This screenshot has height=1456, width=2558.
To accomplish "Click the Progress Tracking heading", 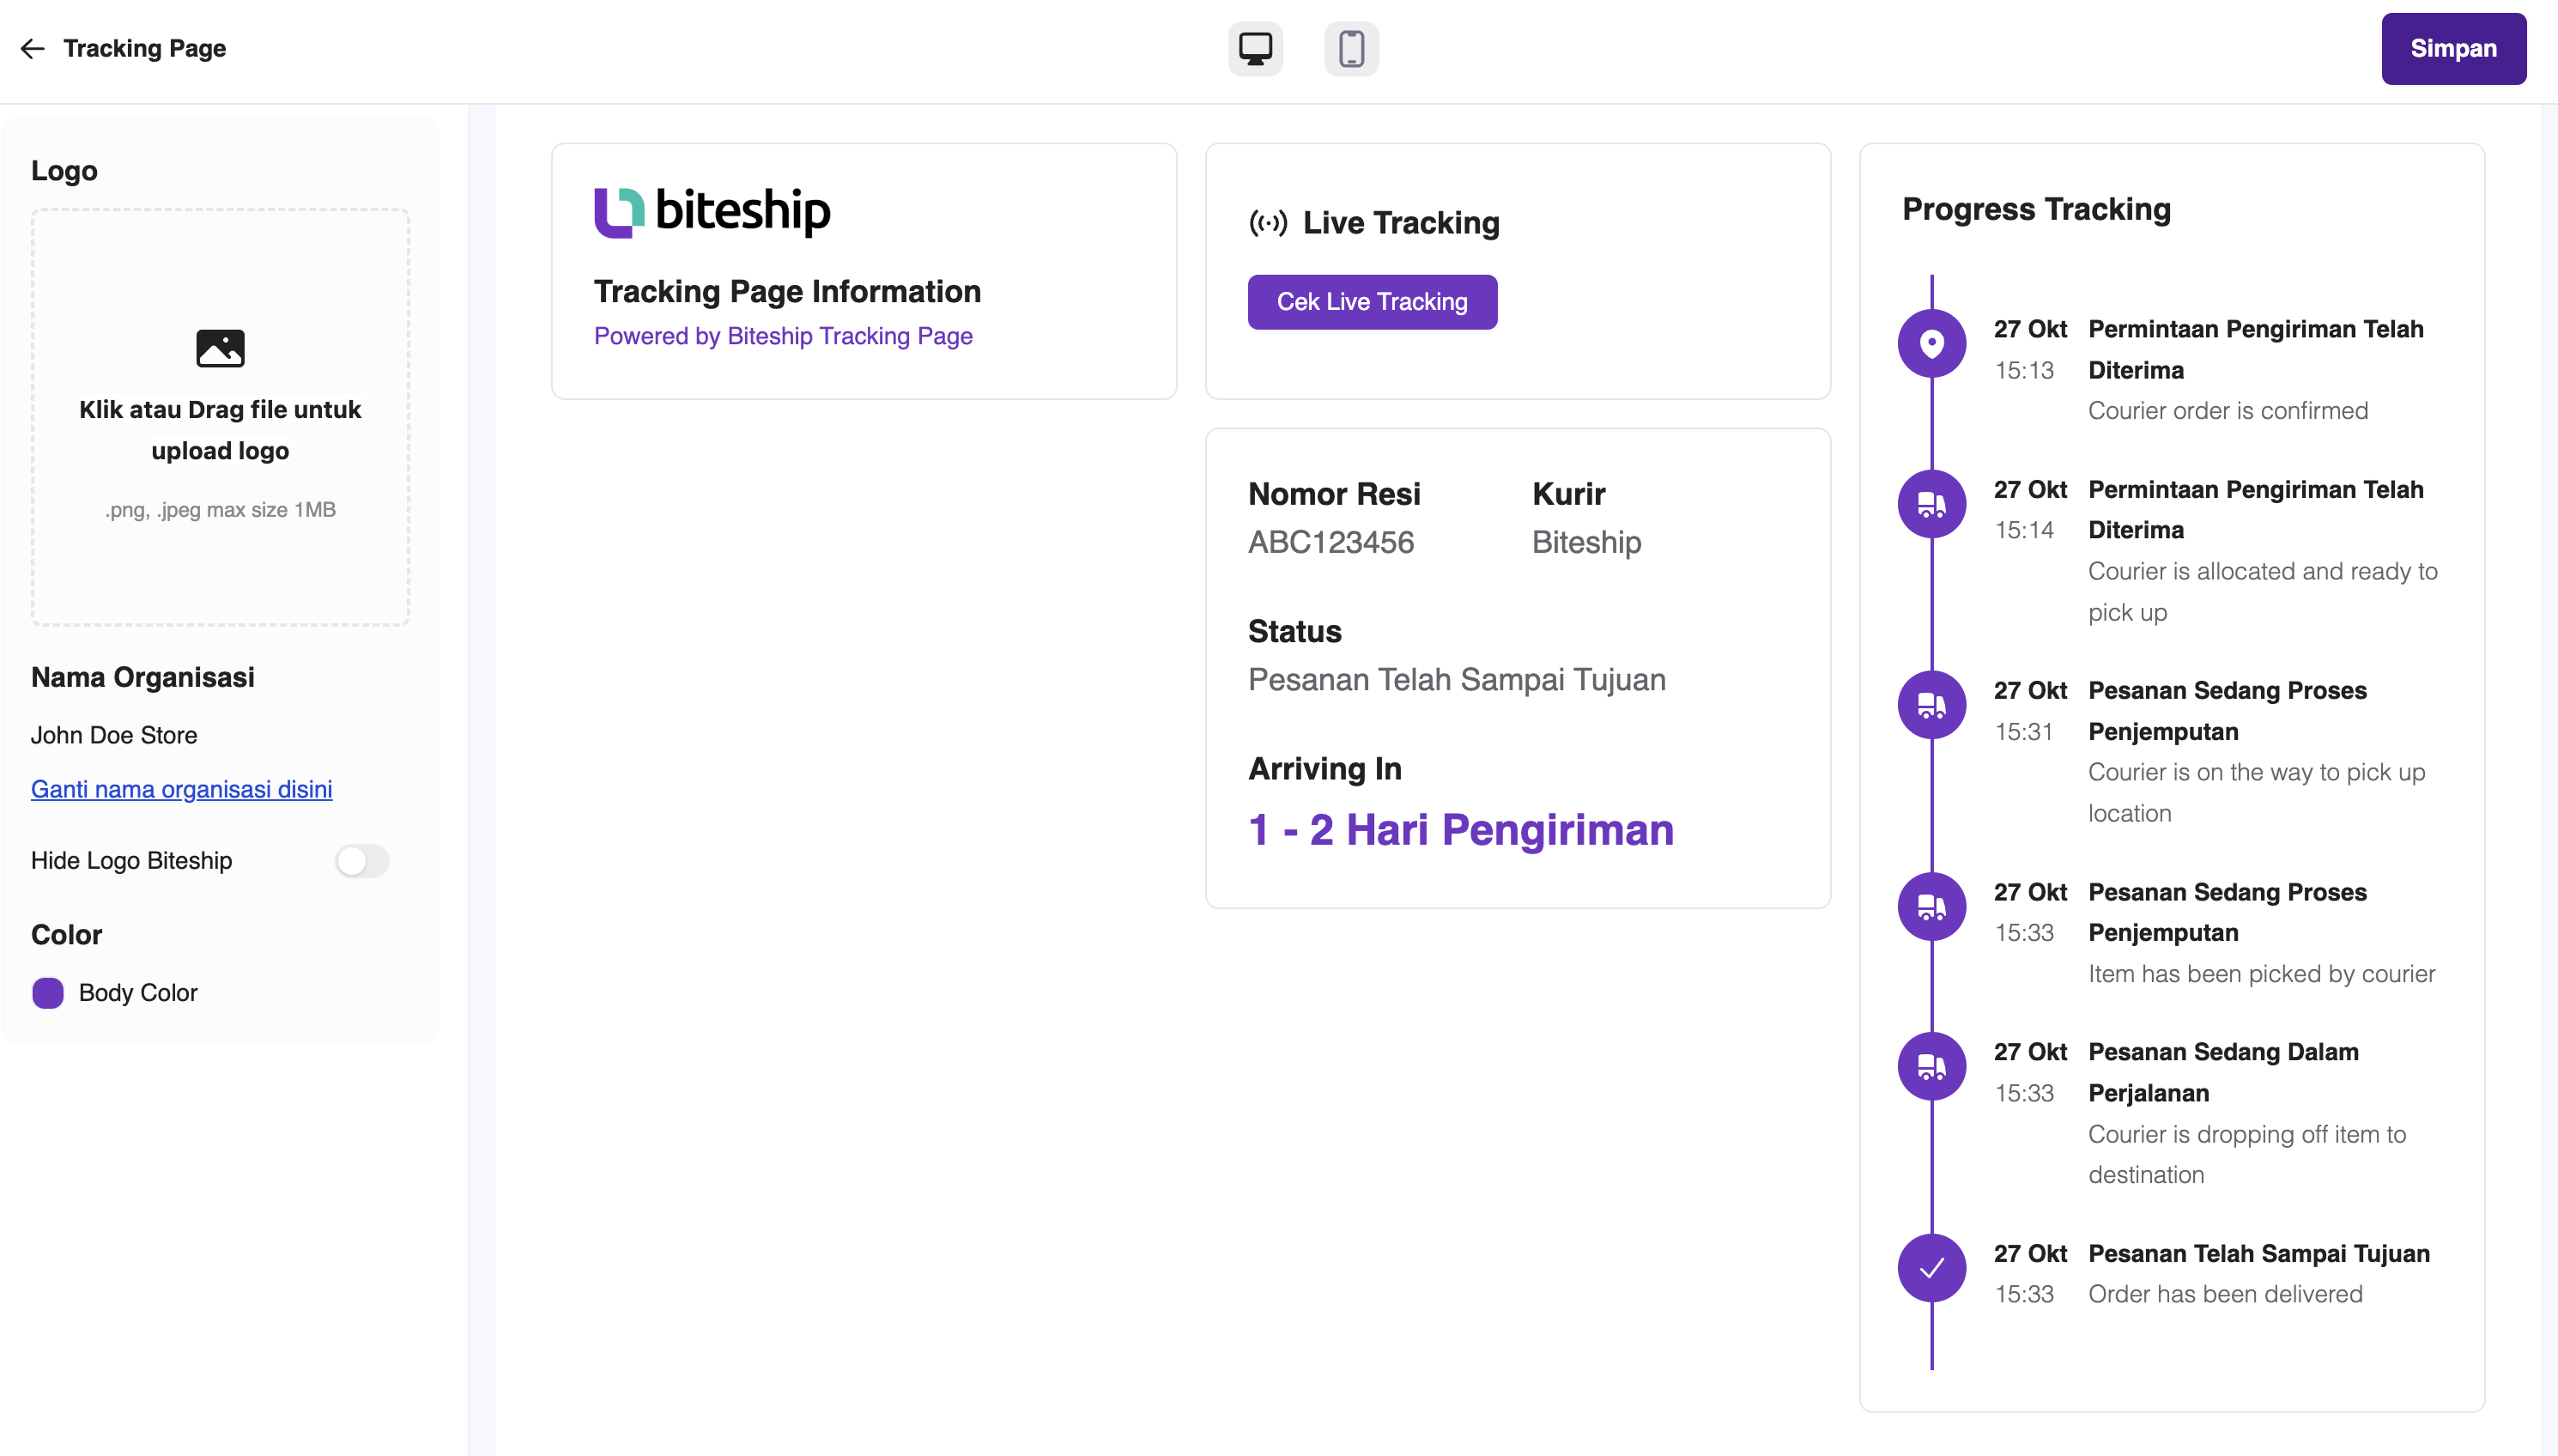I will tap(2036, 209).
